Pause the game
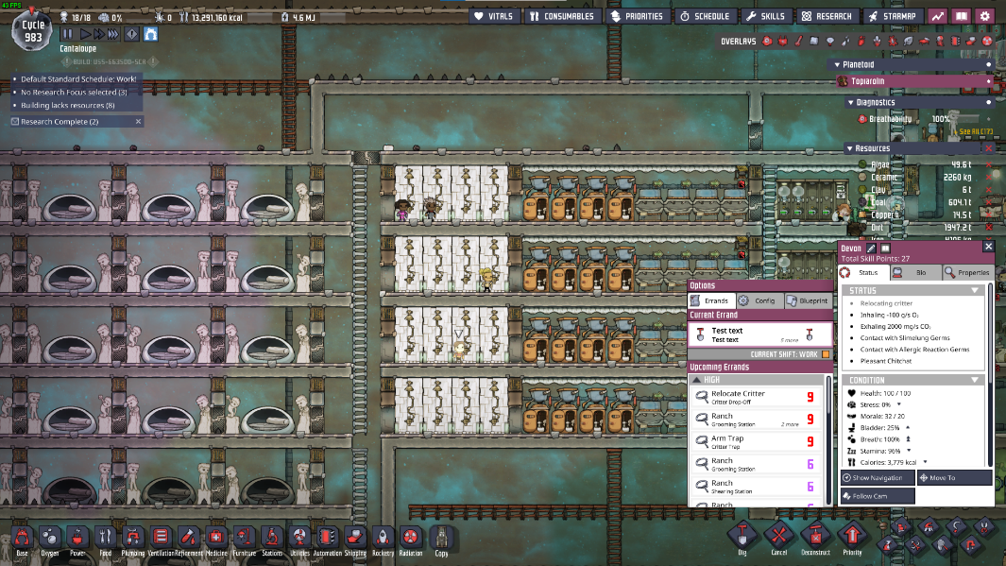Image resolution: width=1006 pixels, height=566 pixels. click(x=67, y=34)
